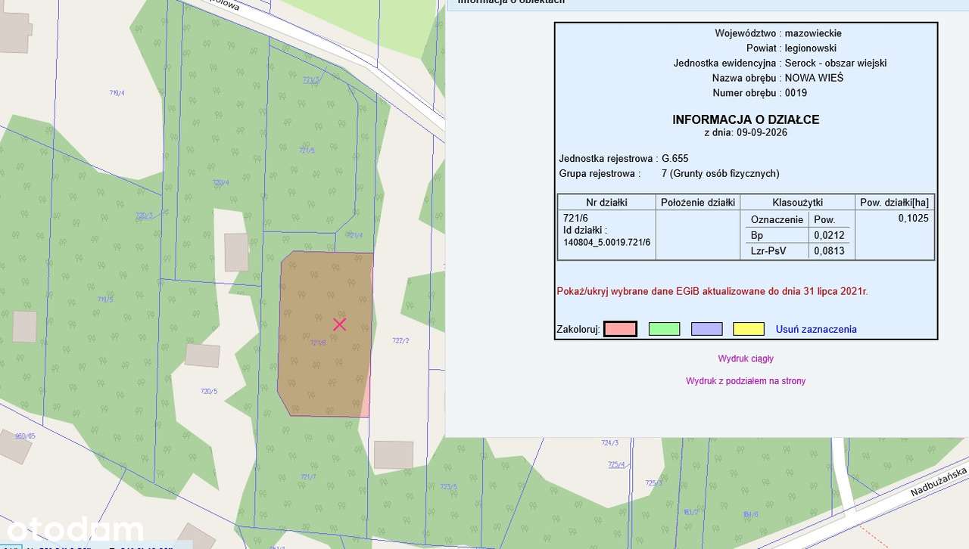Toggle Pokaż/ukryj wybrane dane EGiB link
This screenshot has width=969, height=549.
click(x=712, y=290)
